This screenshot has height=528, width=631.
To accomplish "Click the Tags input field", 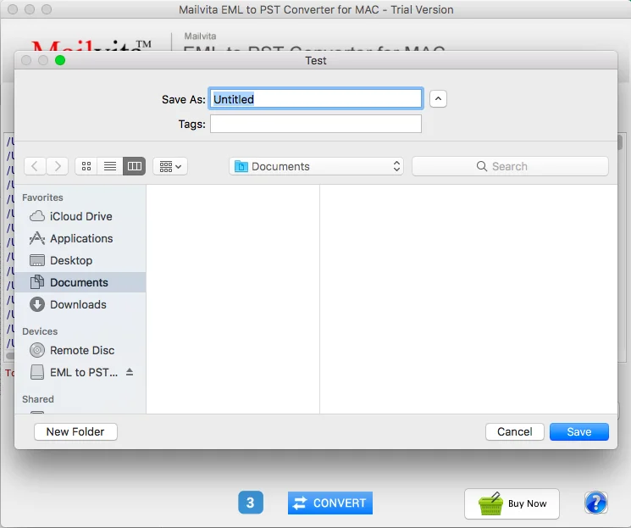I will coord(316,124).
